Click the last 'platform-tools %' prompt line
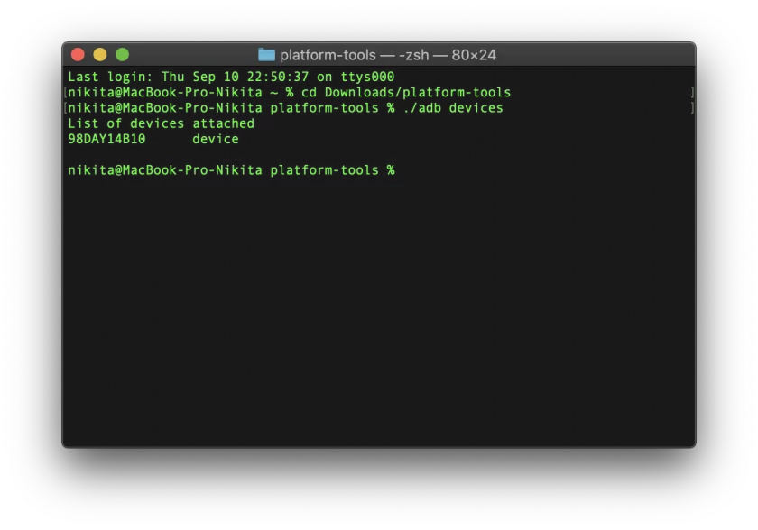This screenshot has height=530, width=758. pos(231,170)
